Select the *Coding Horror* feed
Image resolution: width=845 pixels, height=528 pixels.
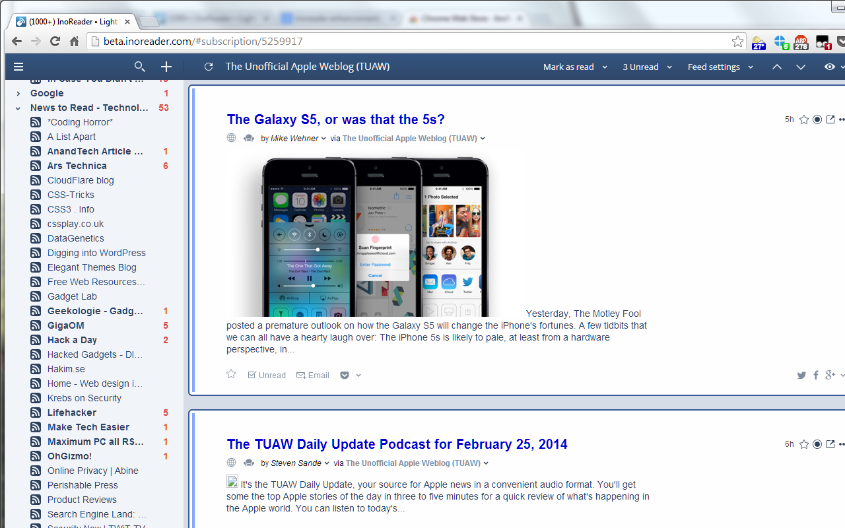[x=80, y=122]
